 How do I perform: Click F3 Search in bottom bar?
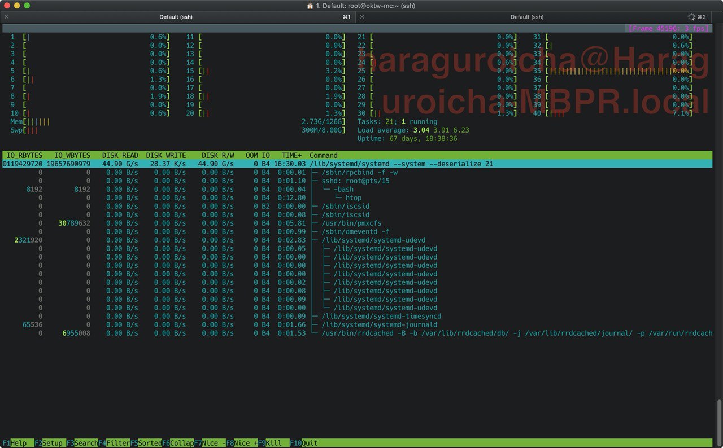[x=82, y=443]
